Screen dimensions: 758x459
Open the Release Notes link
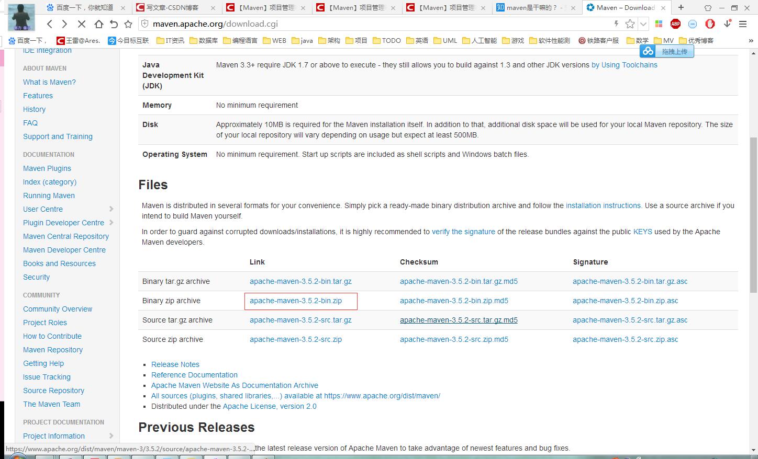pos(175,364)
